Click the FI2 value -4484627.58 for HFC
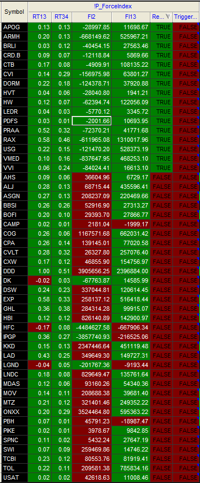Viewport: 200px width, 483px height. (x=91, y=319)
